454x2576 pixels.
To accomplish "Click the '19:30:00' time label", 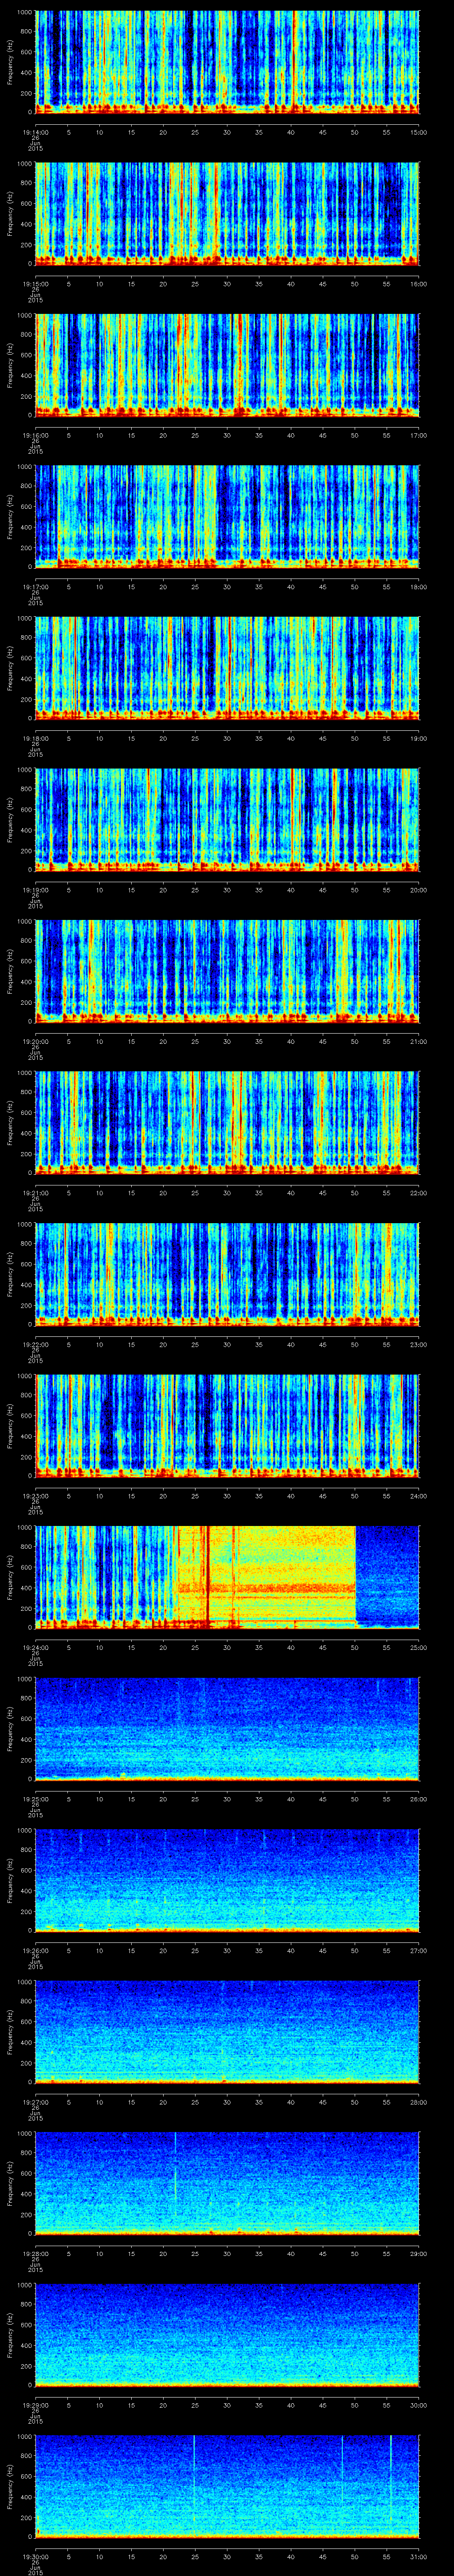I will 35,2556.
